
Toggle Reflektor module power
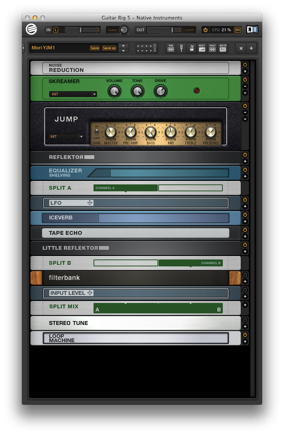click(x=245, y=154)
